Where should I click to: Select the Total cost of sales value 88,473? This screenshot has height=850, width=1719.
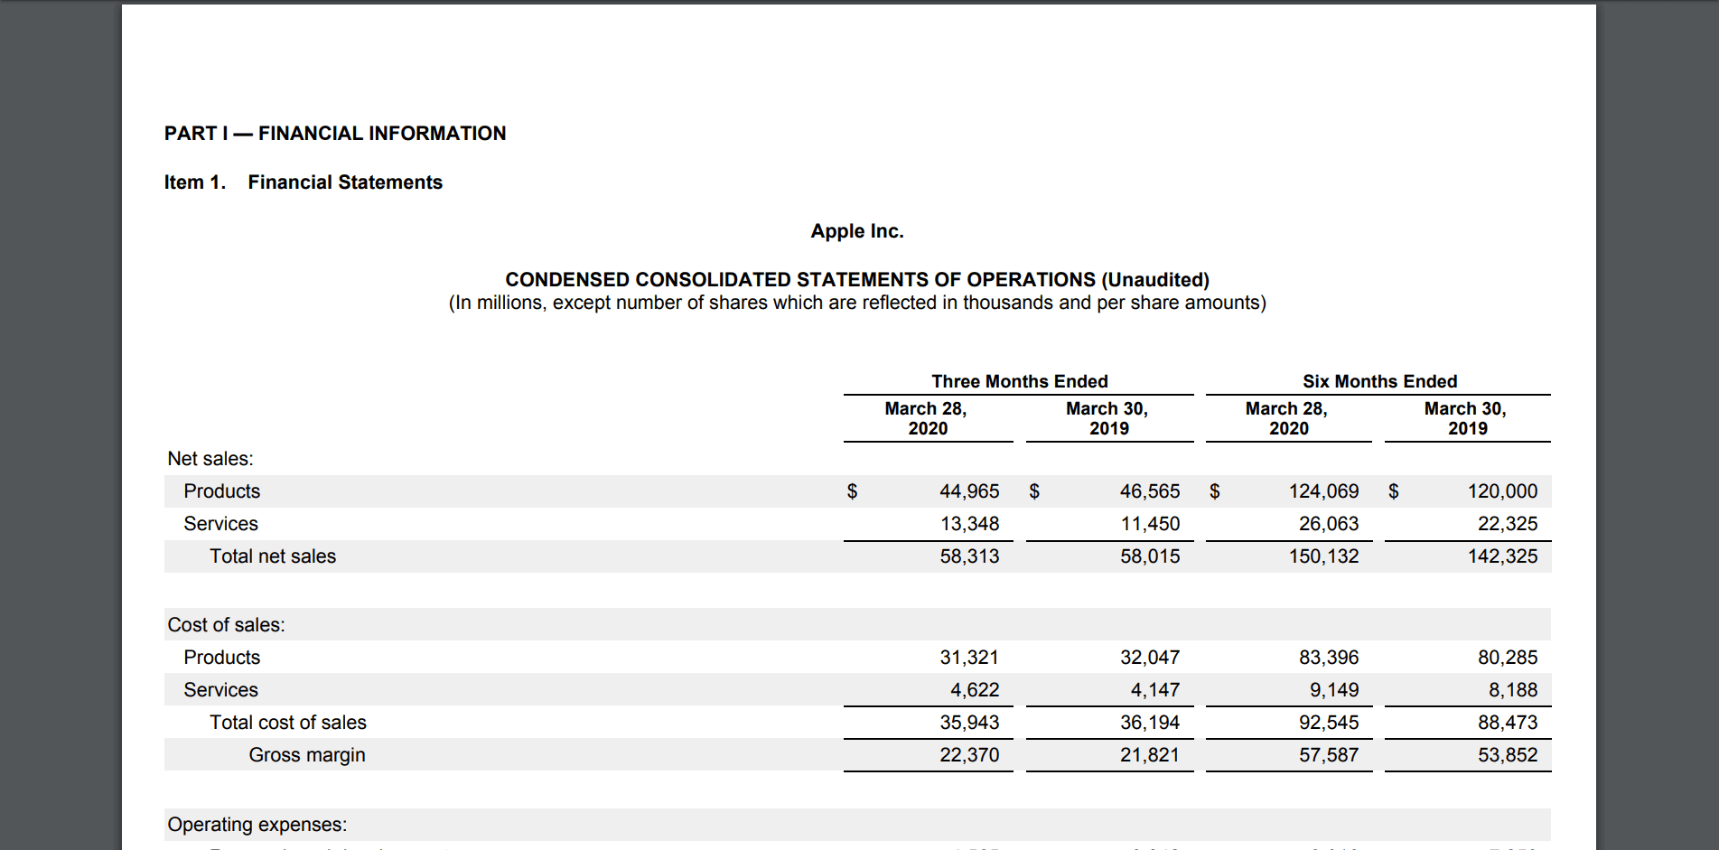(1508, 723)
